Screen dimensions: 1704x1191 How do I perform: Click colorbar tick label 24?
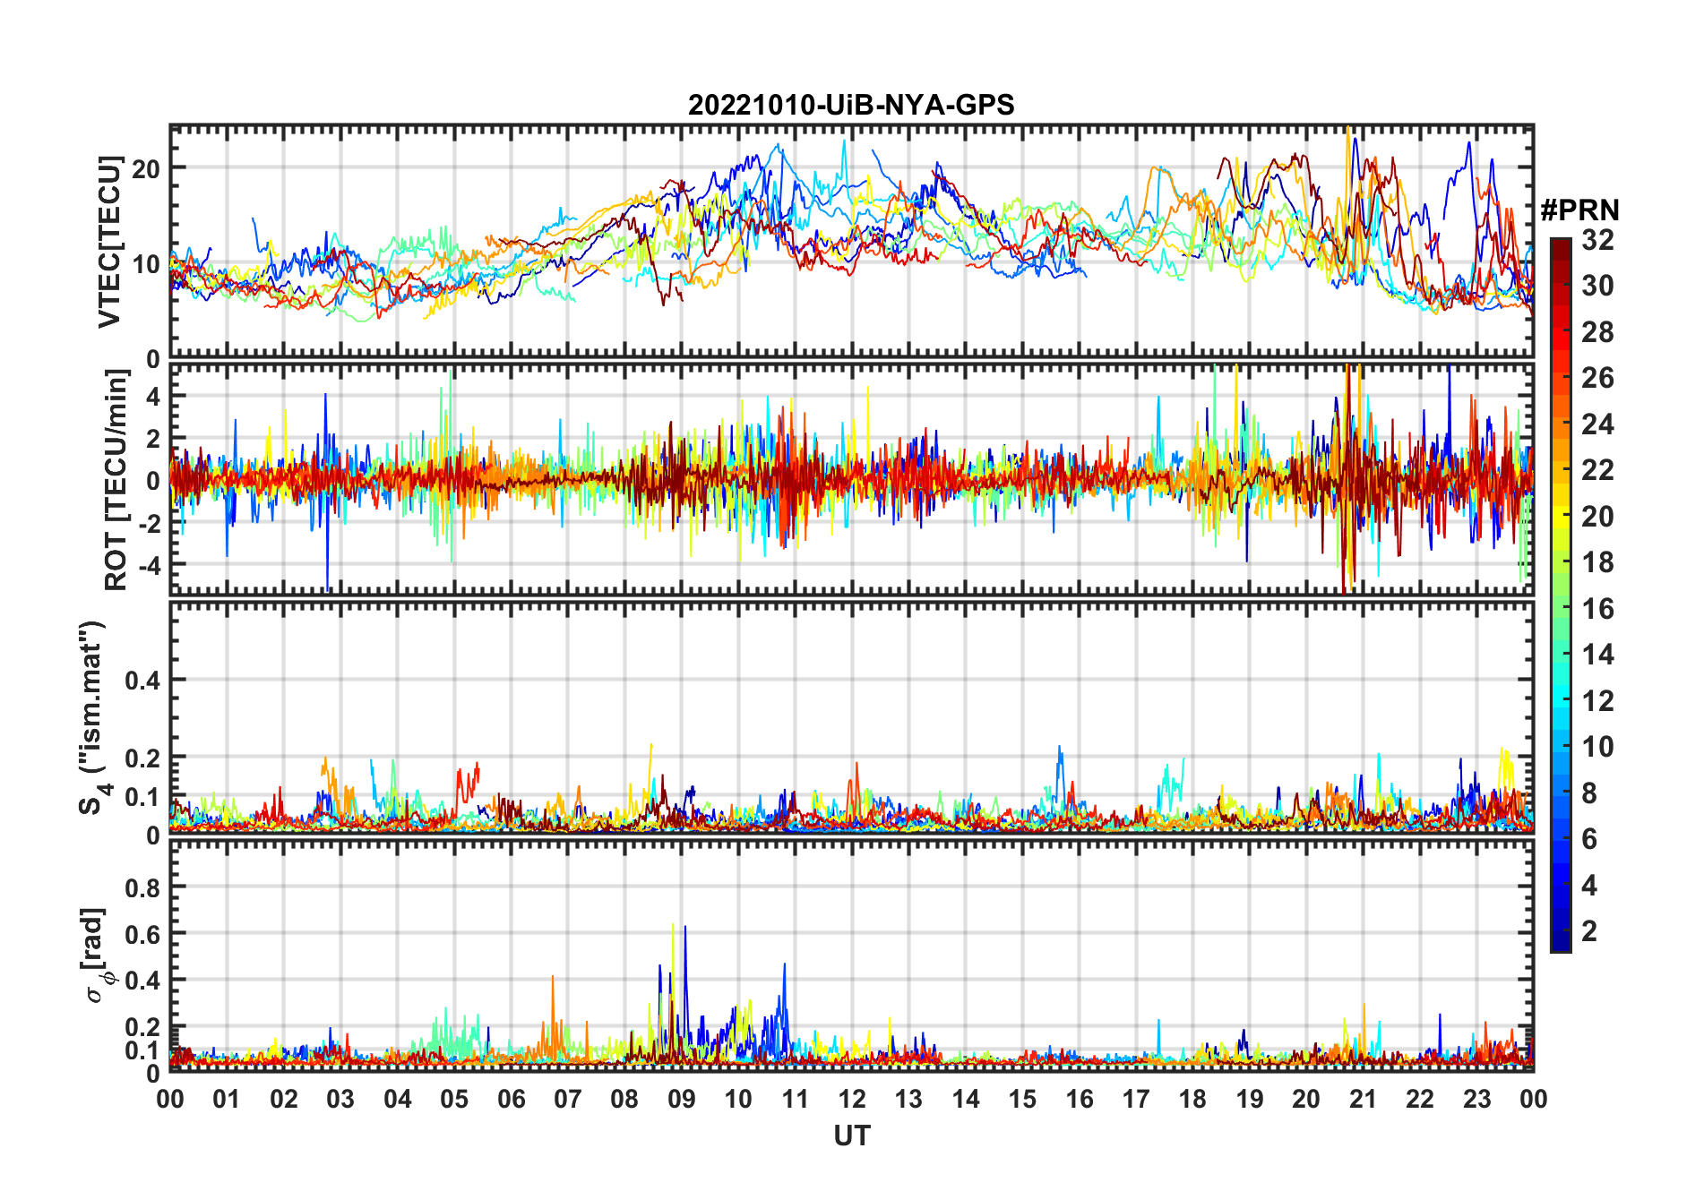1597,424
